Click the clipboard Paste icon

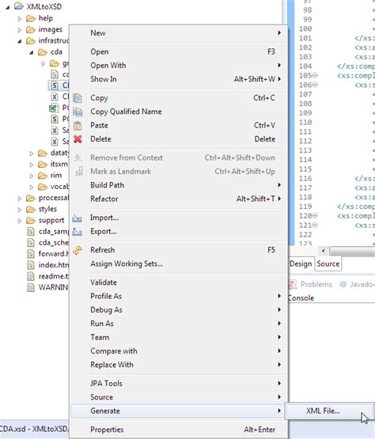click(x=78, y=126)
